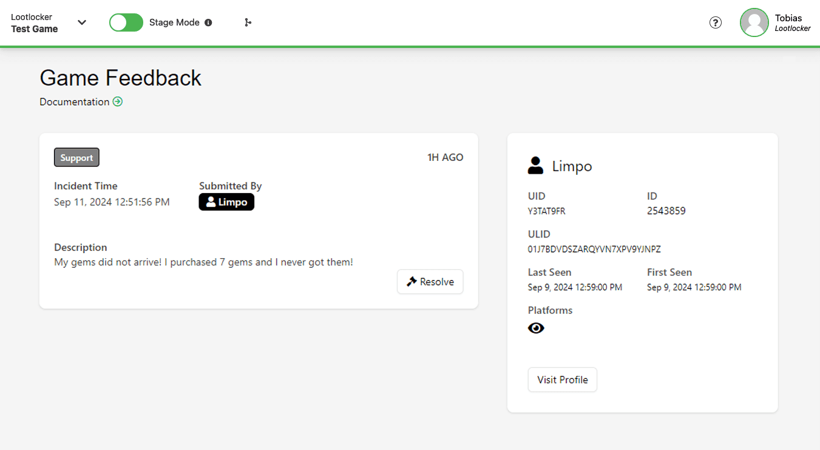The height and width of the screenshot is (450, 820).
Task: Click the Limpo heading in player card
Action: point(572,166)
